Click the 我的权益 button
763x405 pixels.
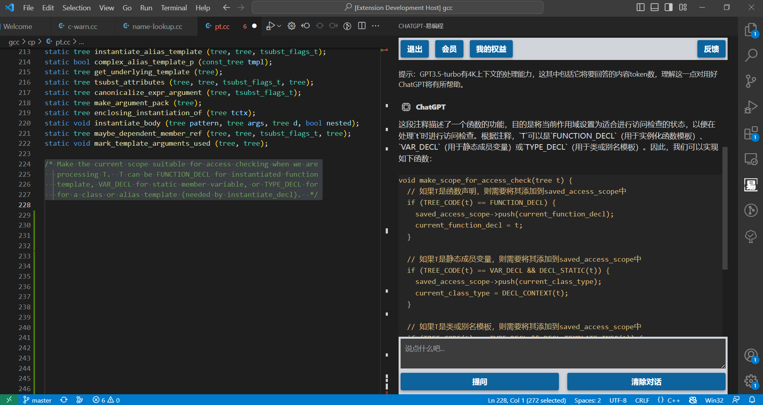(x=491, y=49)
